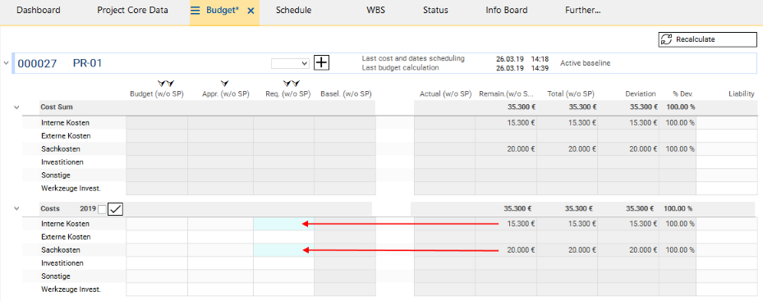Image resolution: width=763 pixels, height=301 pixels.
Task: Click the checkmark button next to 2019
Action: [x=115, y=209]
